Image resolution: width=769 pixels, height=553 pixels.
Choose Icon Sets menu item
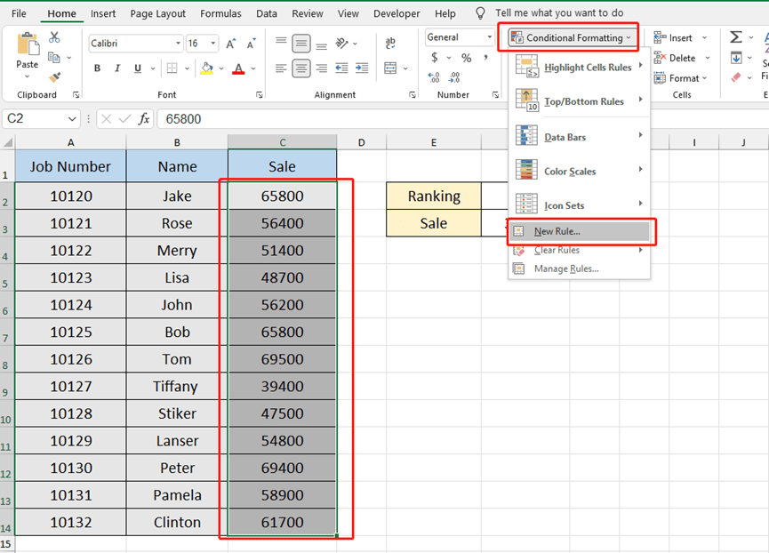point(580,204)
